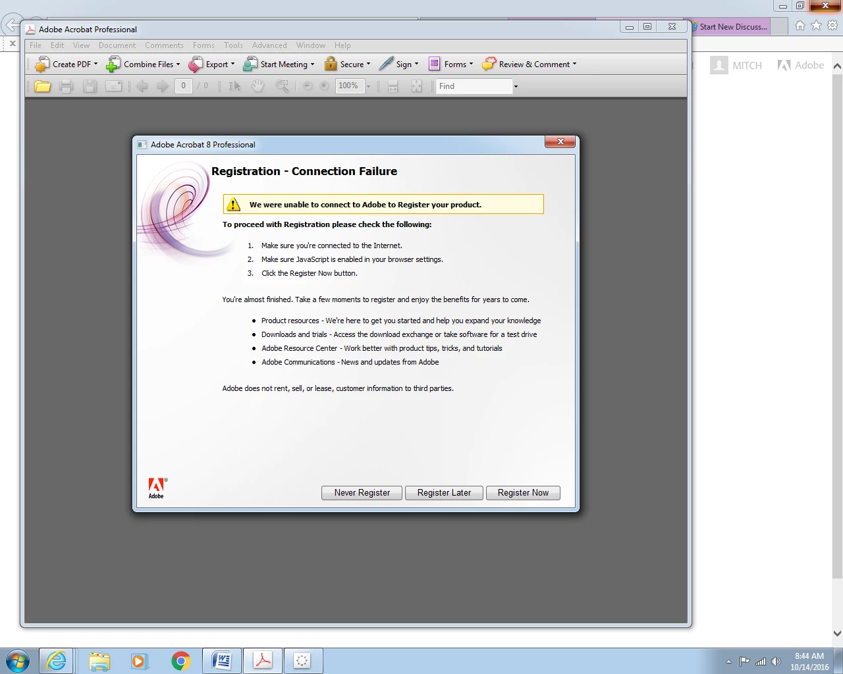Open the zoom percentage dropdown arrow

(x=368, y=86)
